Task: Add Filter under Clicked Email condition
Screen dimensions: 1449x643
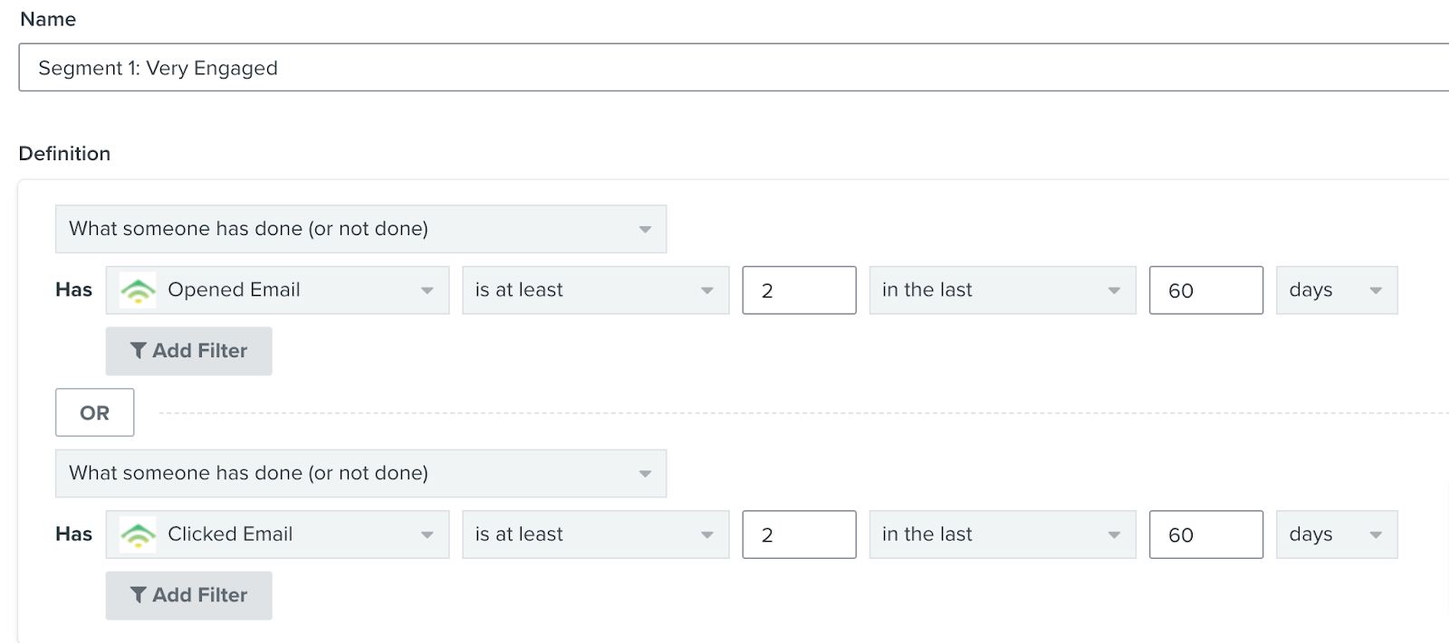Action: pyautogui.click(x=188, y=595)
